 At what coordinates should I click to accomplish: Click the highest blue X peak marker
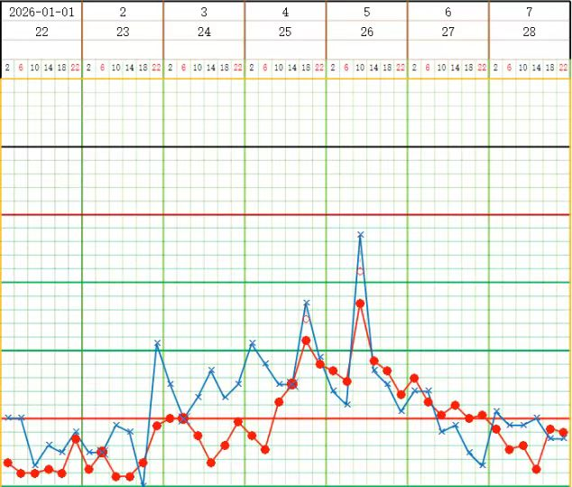[x=360, y=234]
